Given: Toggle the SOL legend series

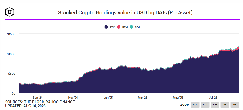Looking at the screenshot, I should point(135,27).
